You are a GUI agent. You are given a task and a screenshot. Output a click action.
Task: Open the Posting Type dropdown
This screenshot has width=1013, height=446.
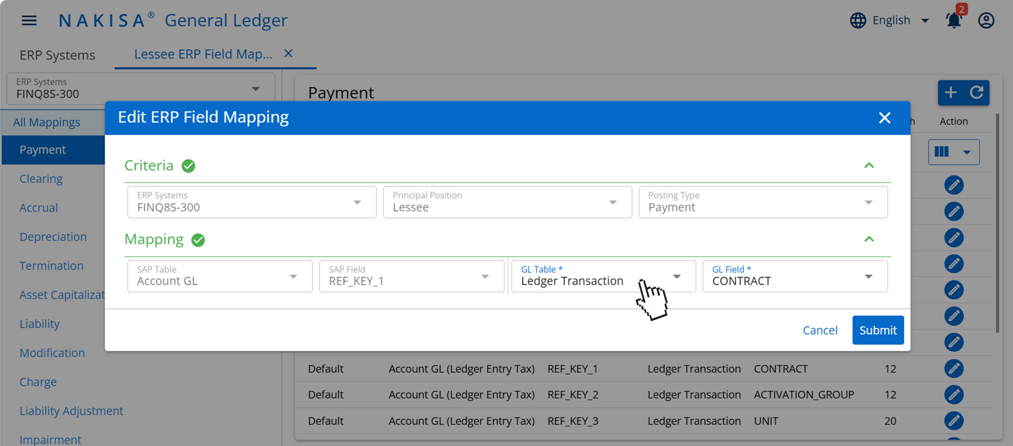click(869, 202)
